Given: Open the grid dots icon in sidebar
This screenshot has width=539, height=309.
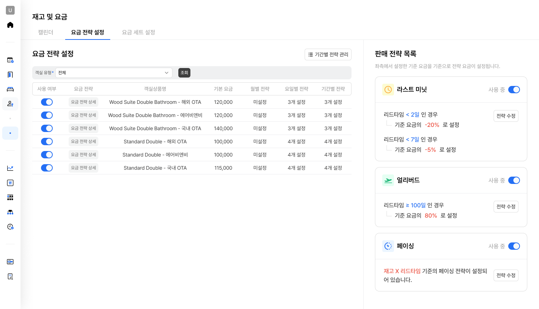Looking at the screenshot, I should (x=10, y=197).
